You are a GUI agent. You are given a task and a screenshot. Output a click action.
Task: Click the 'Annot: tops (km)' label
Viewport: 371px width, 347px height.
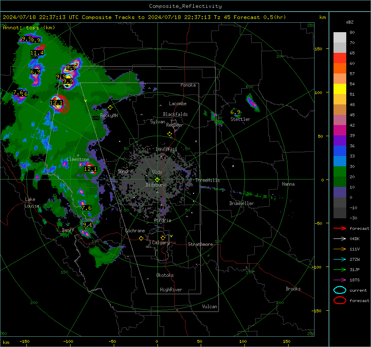point(29,28)
